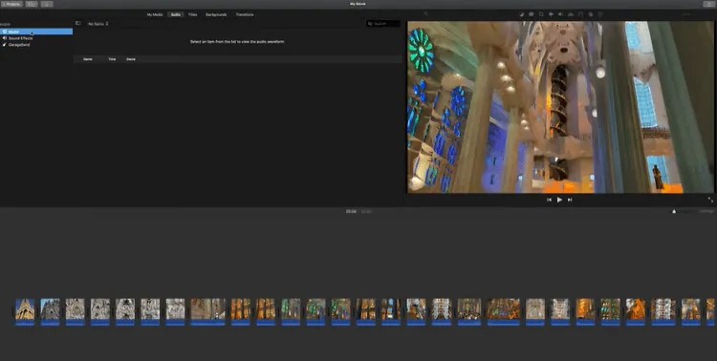717x361 pixels.
Task: Open the Stabilization tool
Action: coord(551,14)
